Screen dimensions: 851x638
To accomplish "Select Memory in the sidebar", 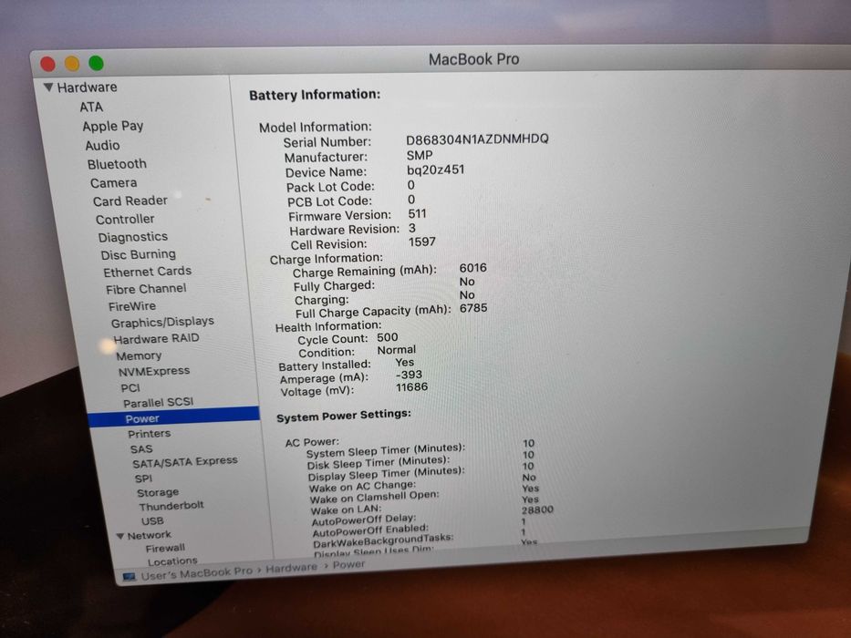I will point(139,355).
